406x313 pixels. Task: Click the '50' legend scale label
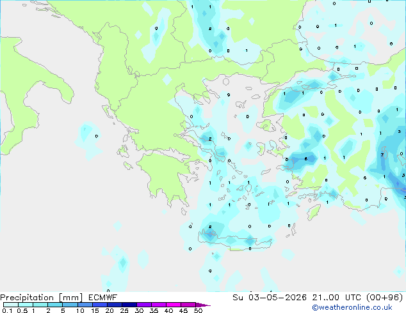[198, 310]
